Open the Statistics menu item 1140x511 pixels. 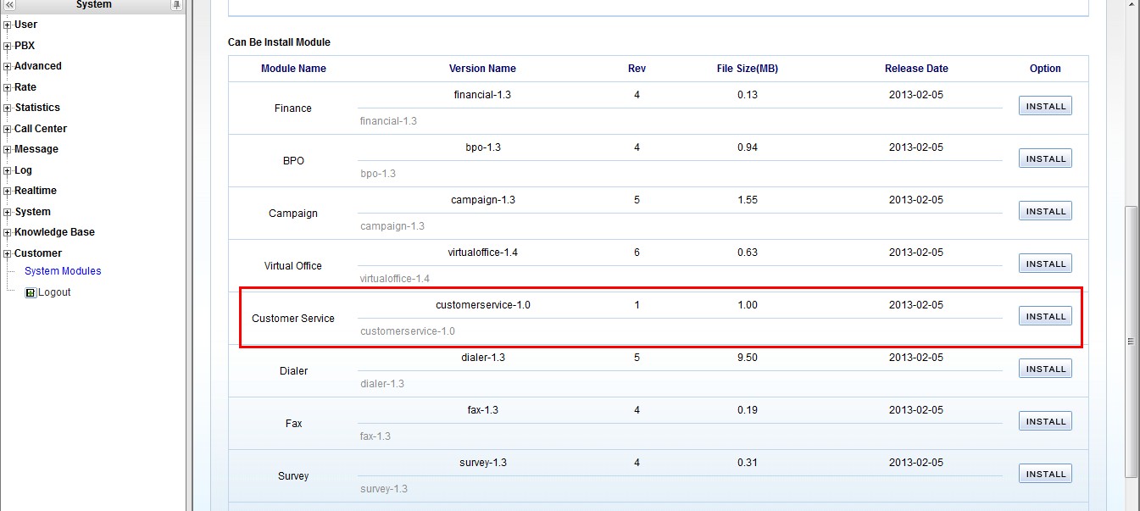37,108
